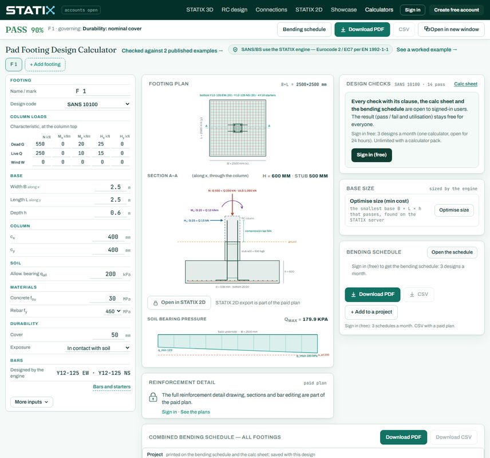Expand More inputs
Viewport: 490px width, 458px height.
tap(31, 402)
